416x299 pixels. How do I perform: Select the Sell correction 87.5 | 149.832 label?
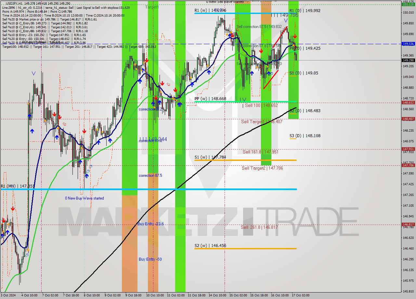(259, 27)
